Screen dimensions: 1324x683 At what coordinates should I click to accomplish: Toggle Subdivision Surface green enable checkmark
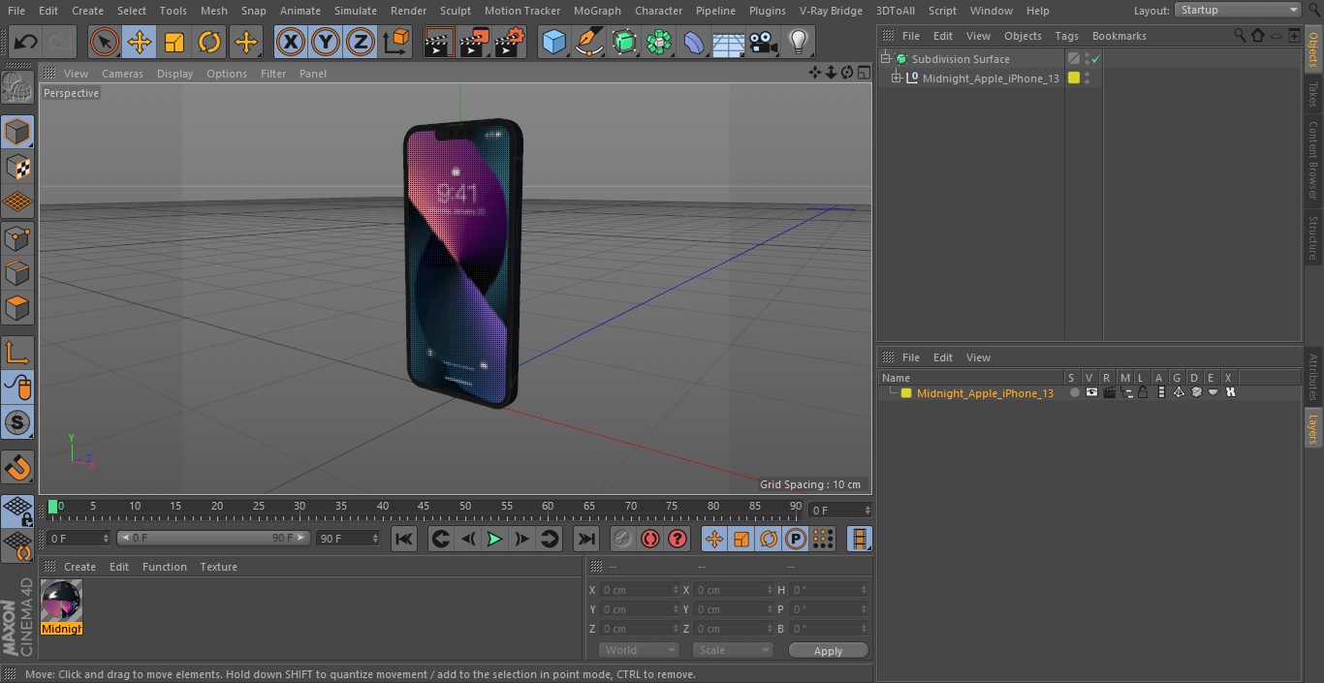(x=1096, y=59)
